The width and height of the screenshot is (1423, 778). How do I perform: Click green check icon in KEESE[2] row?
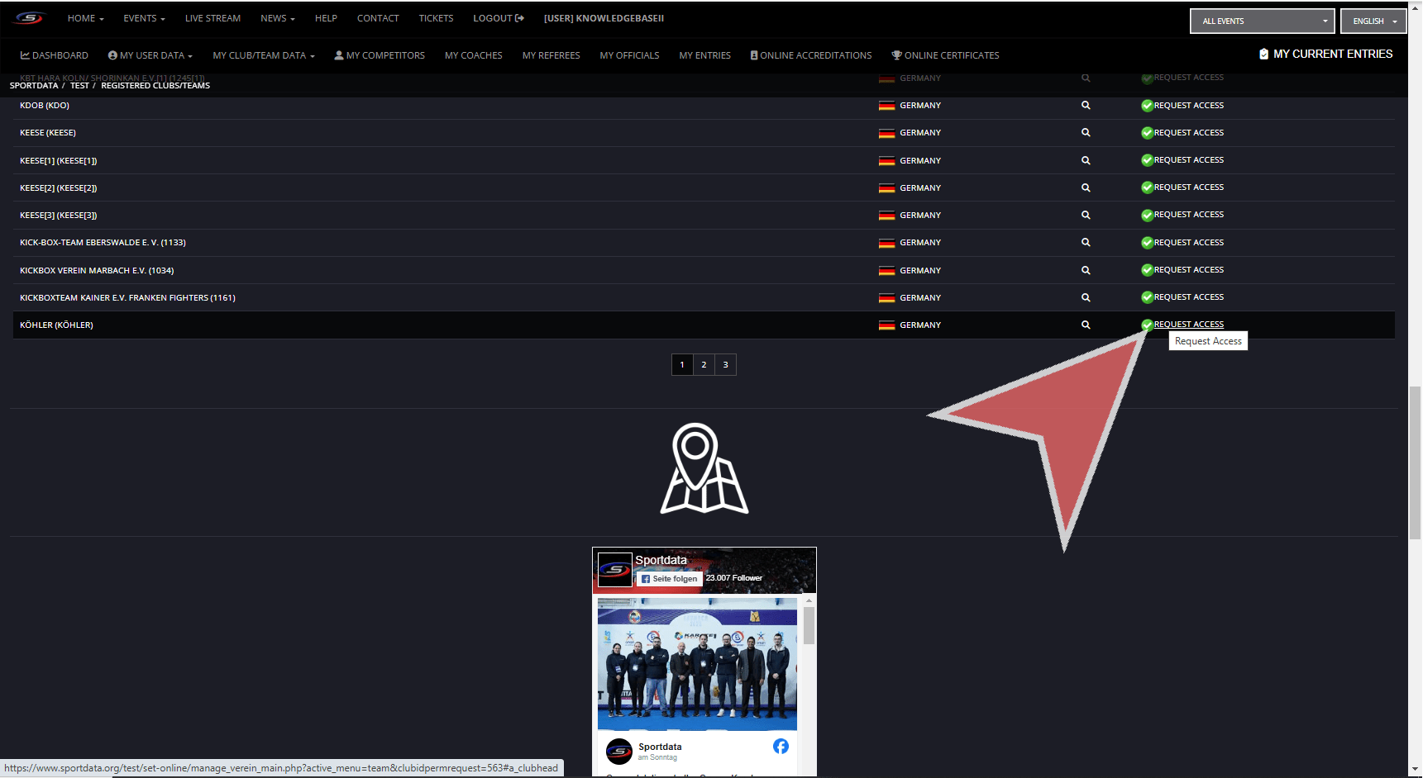click(x=1147, y=187)
